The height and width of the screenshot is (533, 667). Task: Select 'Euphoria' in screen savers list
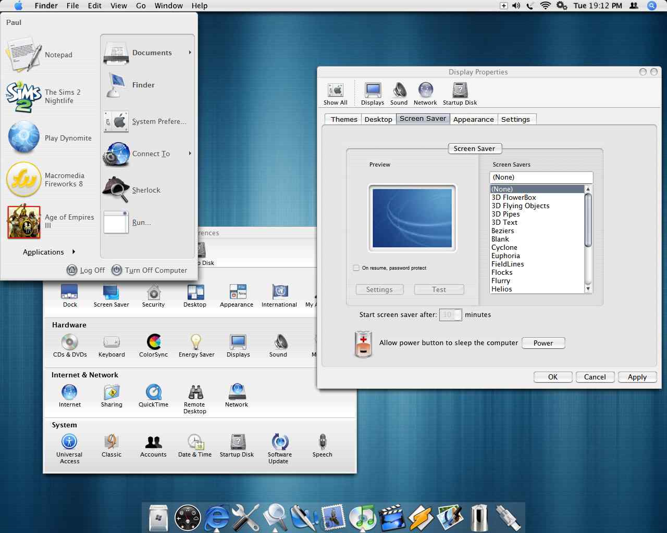[x=537, y=256]
